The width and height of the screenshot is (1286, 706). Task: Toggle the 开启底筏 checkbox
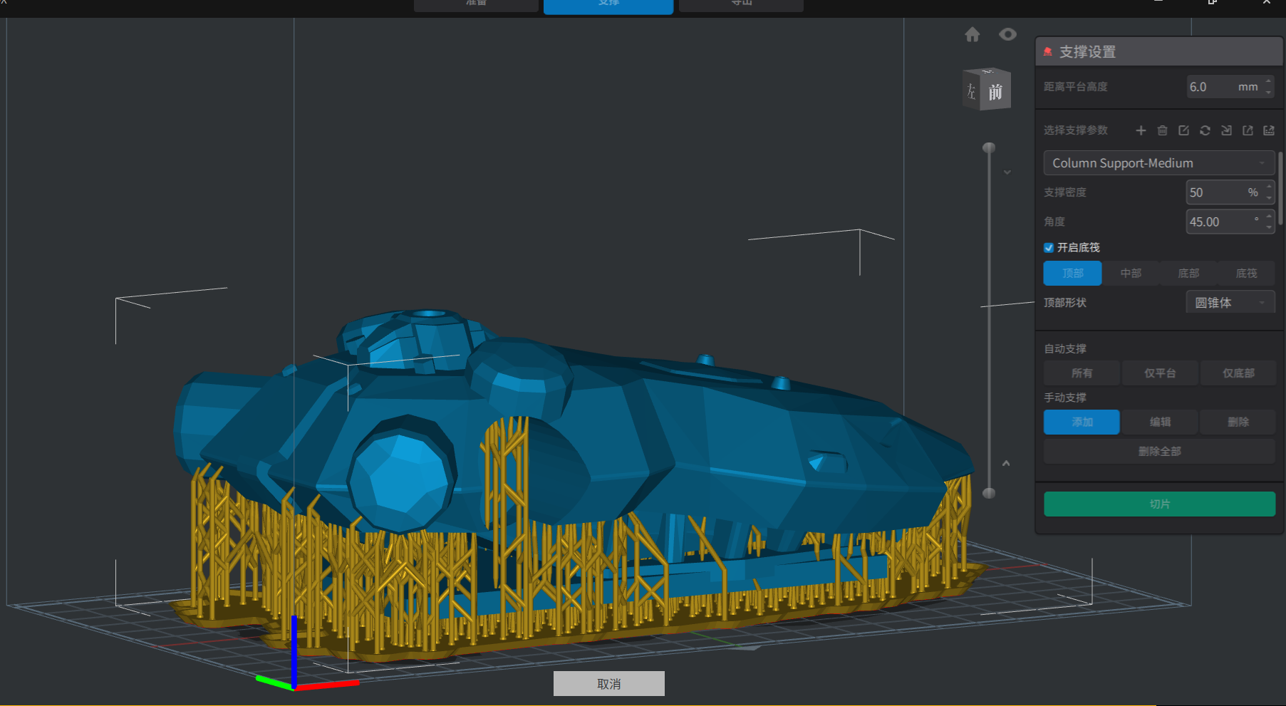[1049, 247]
